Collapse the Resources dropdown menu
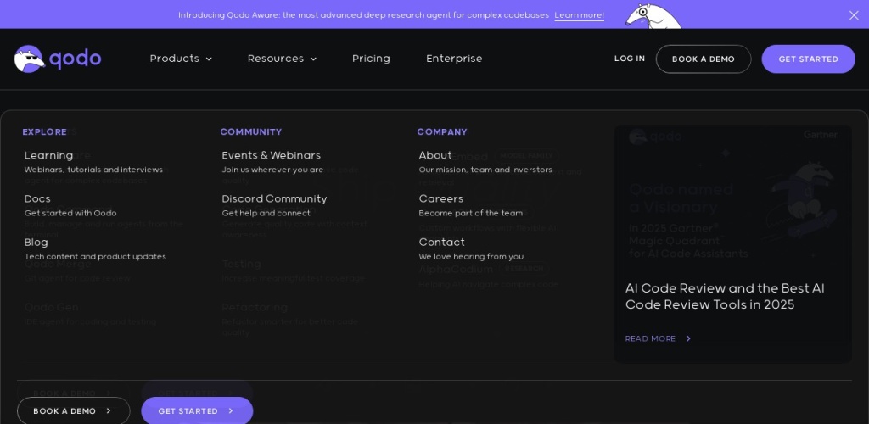869x424 pixels. [282, 59]
